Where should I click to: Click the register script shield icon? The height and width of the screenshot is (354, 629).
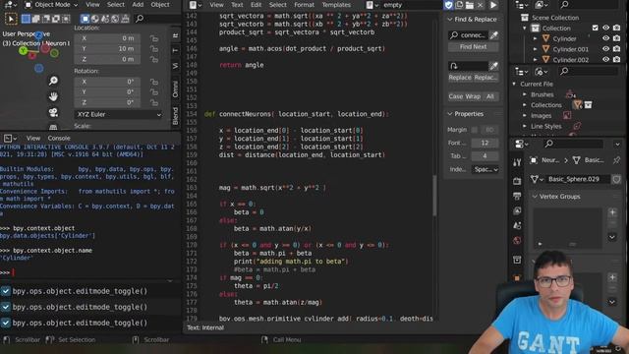[448, 5]
